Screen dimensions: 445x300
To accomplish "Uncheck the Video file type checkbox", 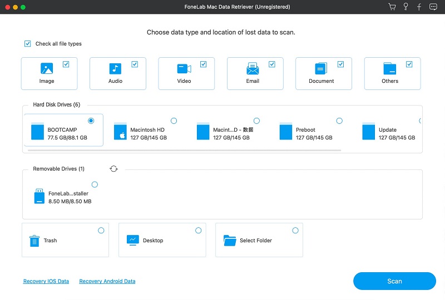I will (x=203, y=64).
